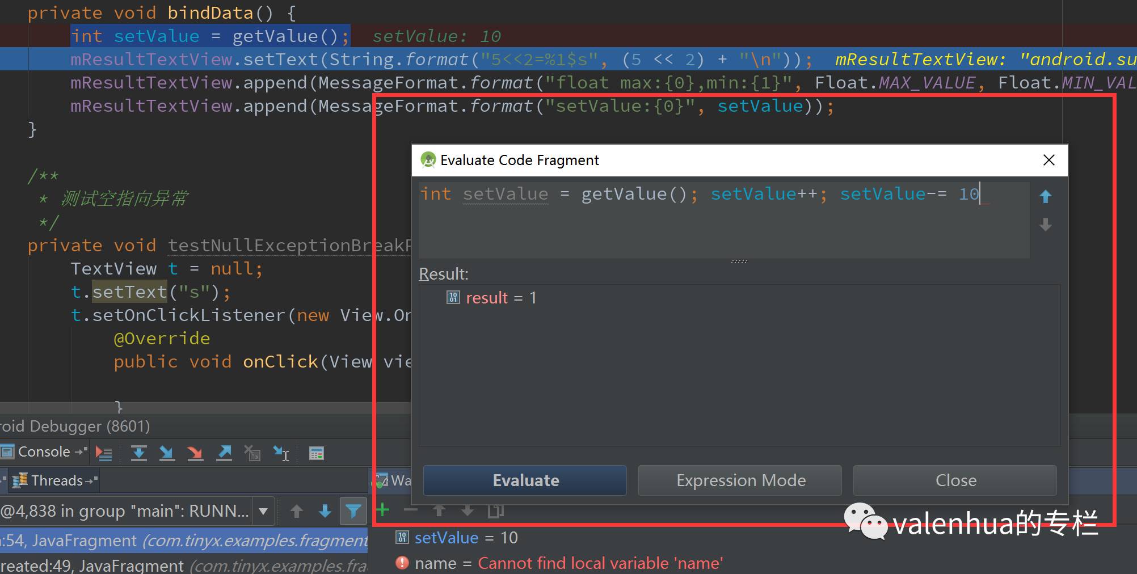Add a new watch with green plus

point(383,510)
